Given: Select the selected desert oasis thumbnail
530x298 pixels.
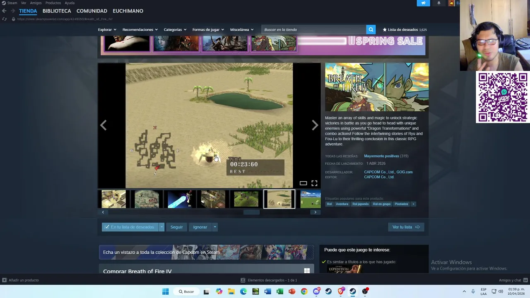Looking at the screenshot, I should (279, 199).
